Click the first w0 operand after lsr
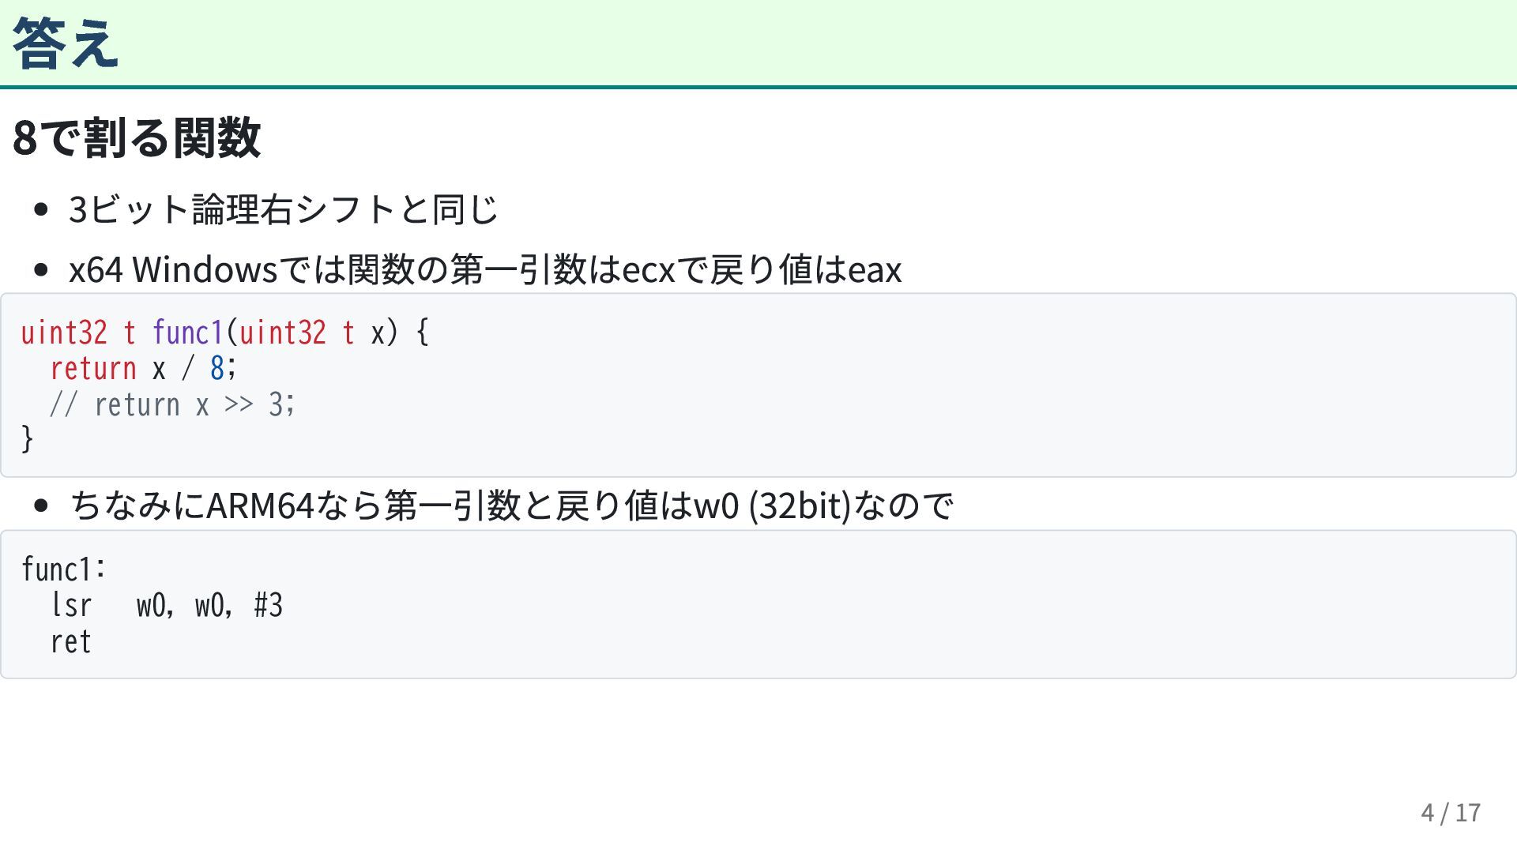The width and height of the screenshot is (1517, 853). 152,606
